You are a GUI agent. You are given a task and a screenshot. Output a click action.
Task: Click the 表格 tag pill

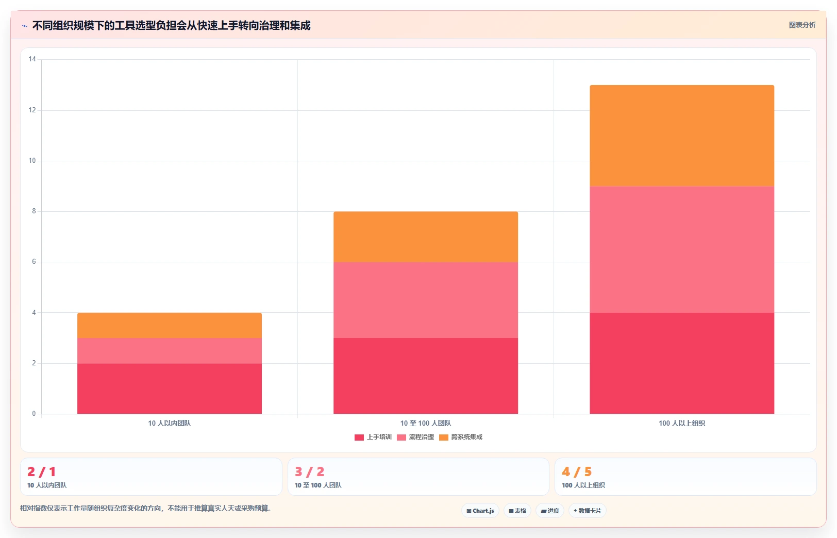point(517,511)
